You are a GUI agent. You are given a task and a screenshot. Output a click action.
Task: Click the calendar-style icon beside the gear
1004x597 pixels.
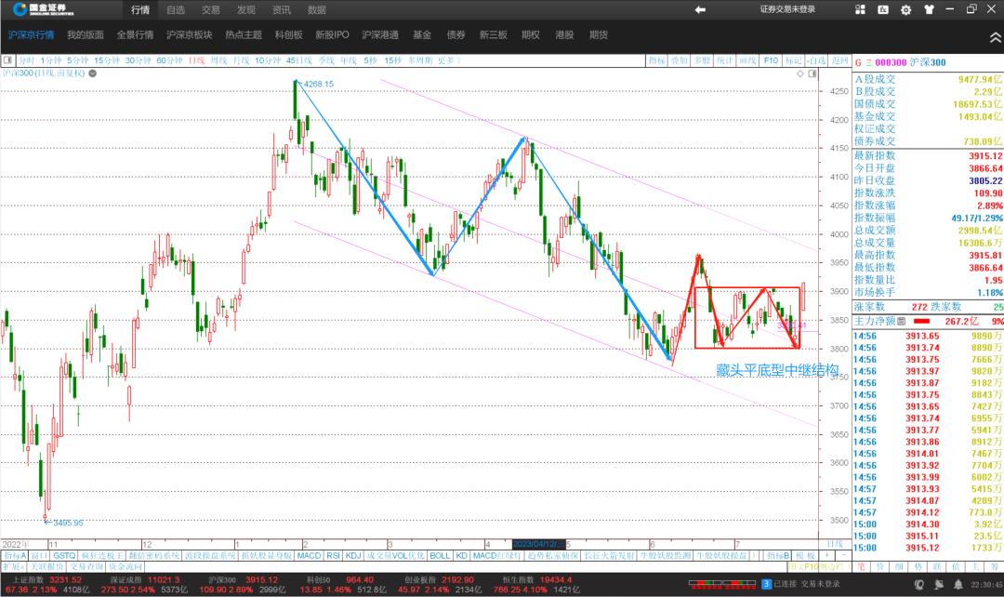[884, 9]
